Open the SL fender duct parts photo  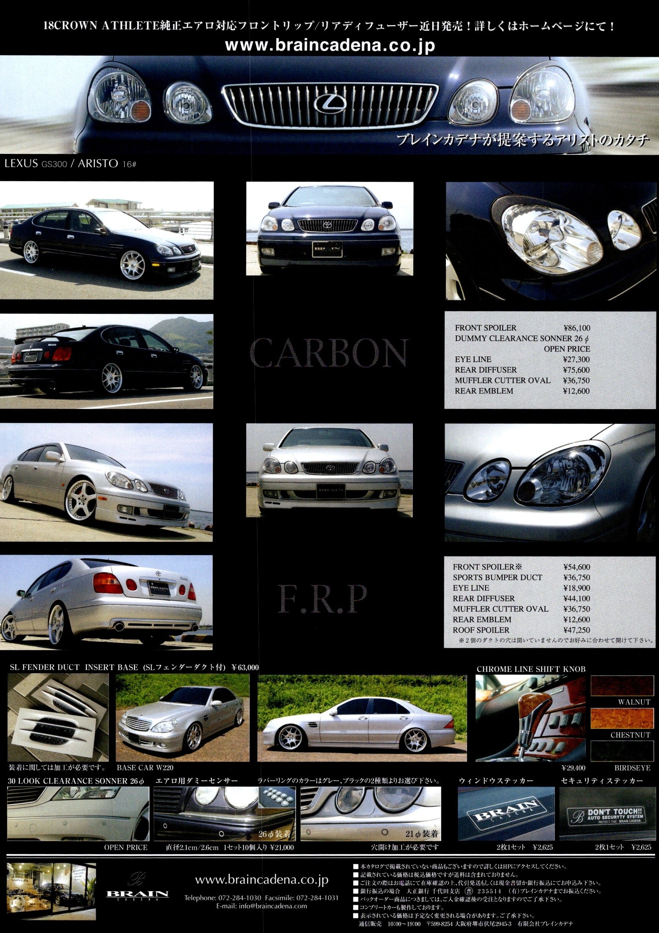(58, 718)
